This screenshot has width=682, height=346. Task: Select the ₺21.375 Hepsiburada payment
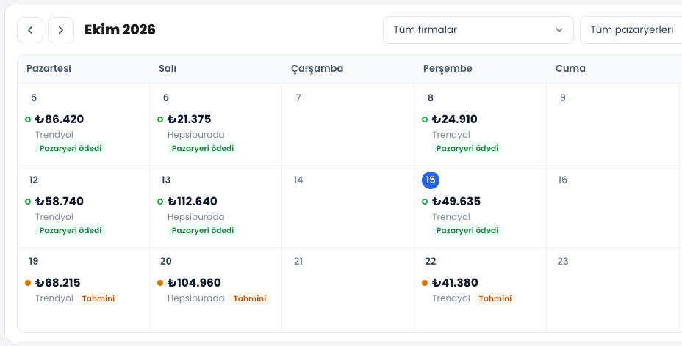click(198, 133)
